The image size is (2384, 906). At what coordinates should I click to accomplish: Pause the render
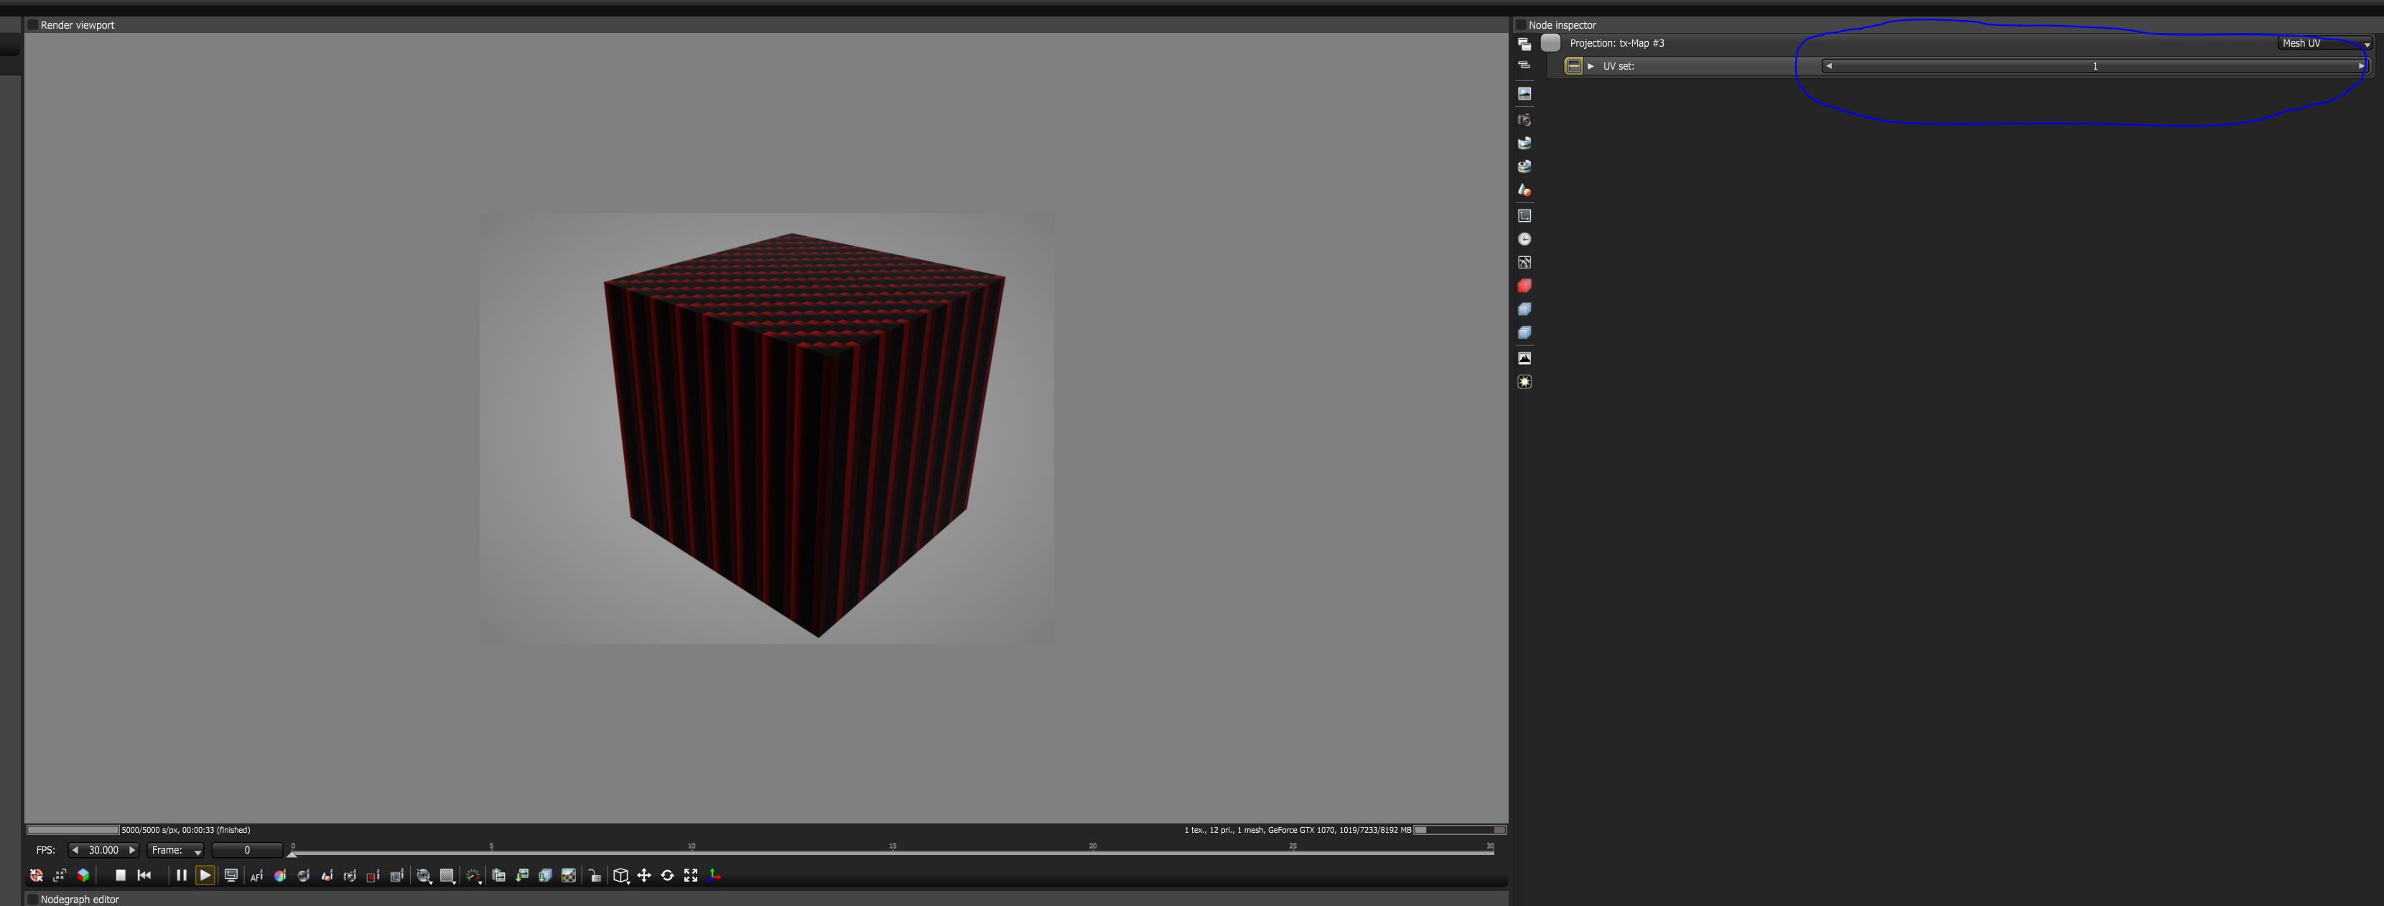pyautogui.click(x=182, y=874)
